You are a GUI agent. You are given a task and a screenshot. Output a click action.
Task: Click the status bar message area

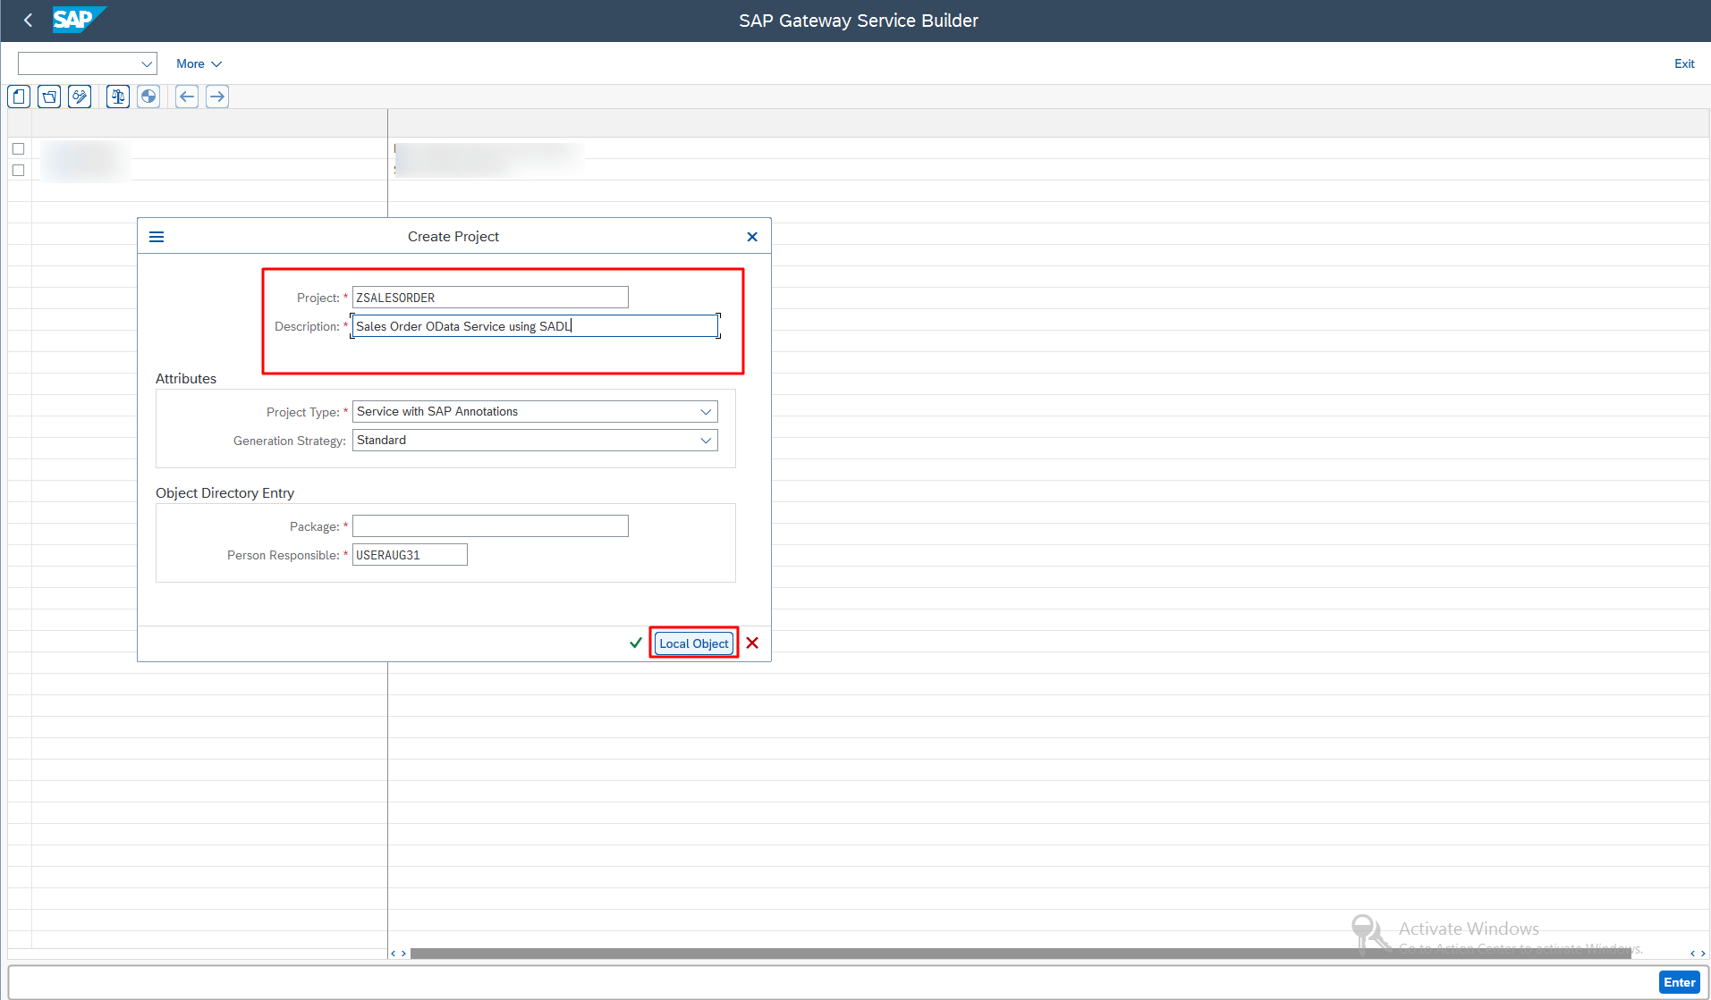click(832, 982)
